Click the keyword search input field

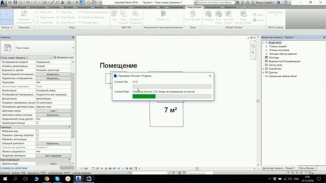click(216, 3)
